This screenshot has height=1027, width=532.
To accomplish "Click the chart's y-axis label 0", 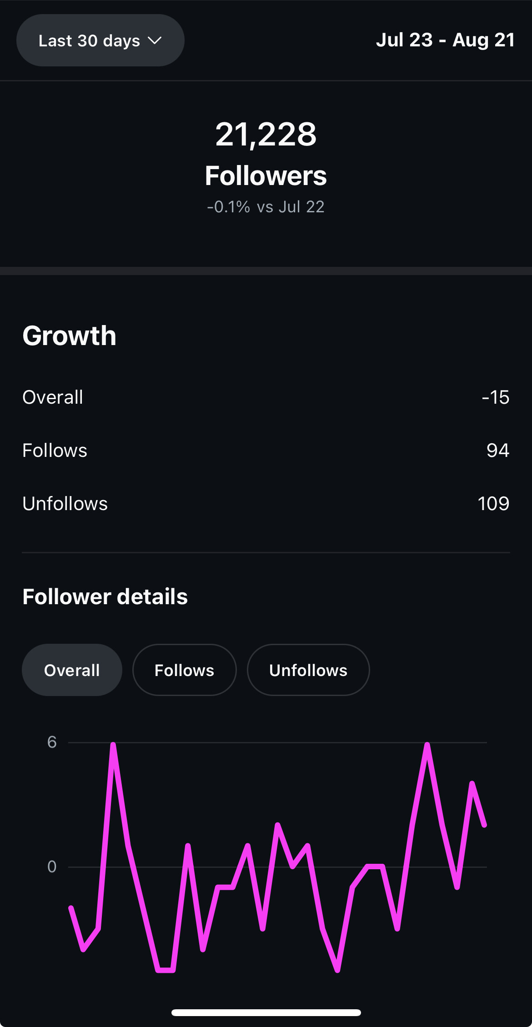I will [x=52, y=867].
